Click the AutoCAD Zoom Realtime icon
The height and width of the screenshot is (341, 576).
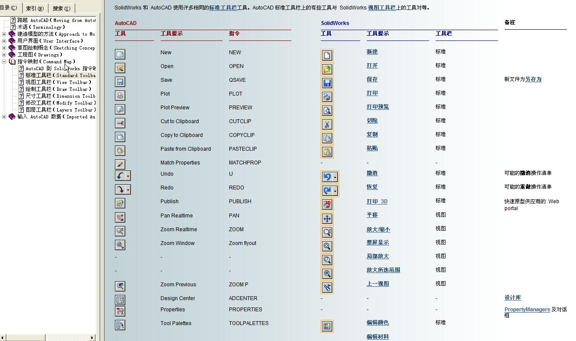[x=120, y=231]
